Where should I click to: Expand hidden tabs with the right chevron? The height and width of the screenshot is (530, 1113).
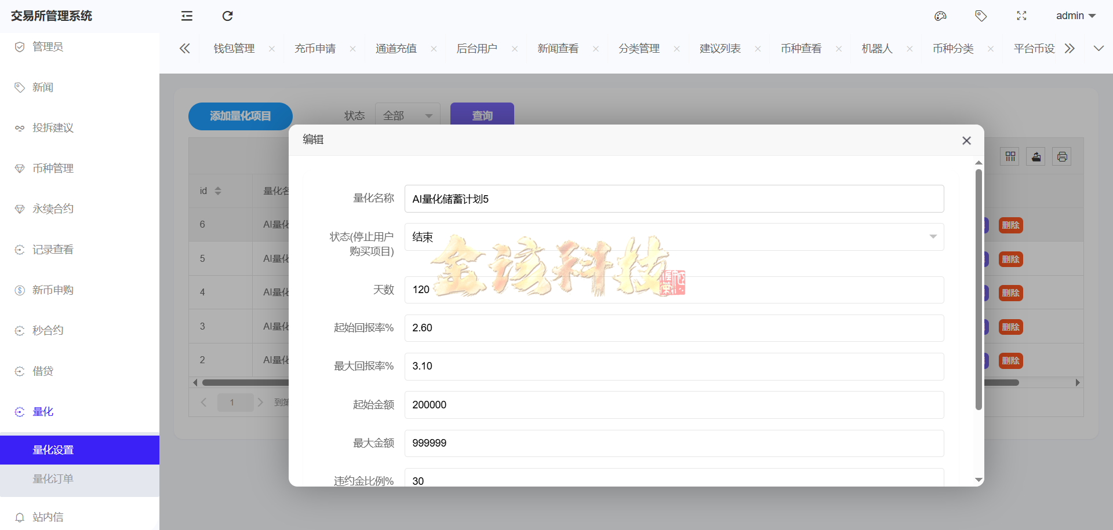click(x=1070, y=49)
